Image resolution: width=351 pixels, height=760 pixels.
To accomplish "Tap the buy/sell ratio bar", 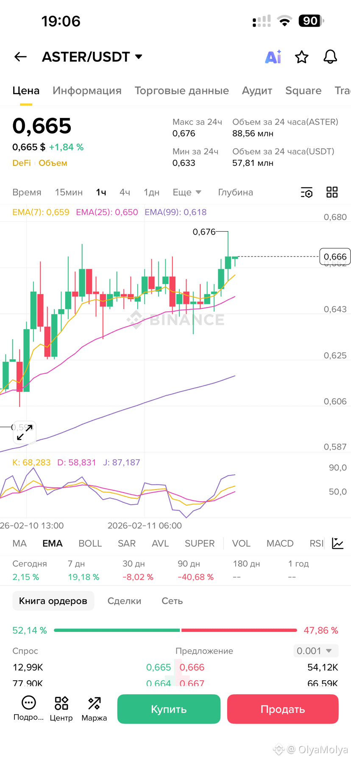I will tap(175, 630).
